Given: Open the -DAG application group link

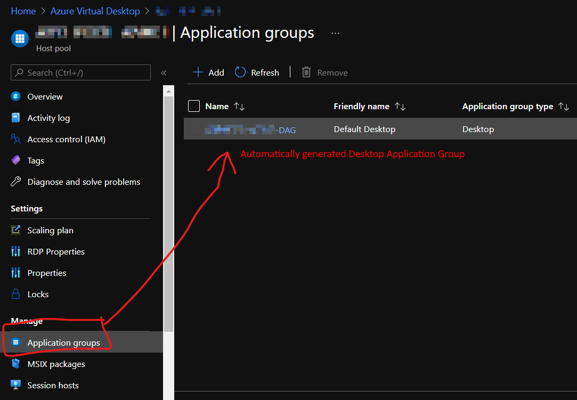Looking at the screenshot, I should [x=250, y=129].
